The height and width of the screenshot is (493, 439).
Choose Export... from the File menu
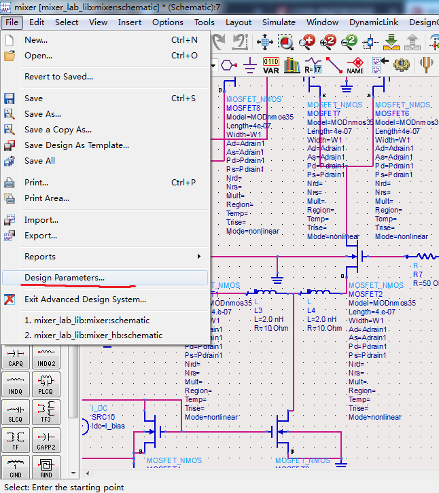click(x=105, y=236)
